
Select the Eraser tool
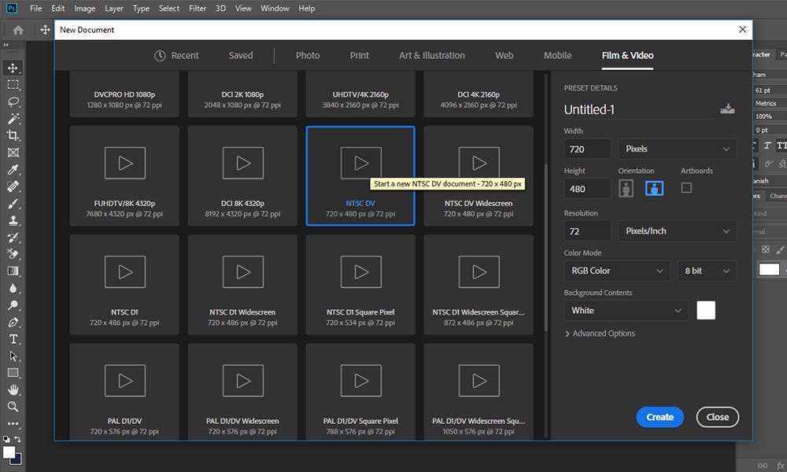coord(13,254)
